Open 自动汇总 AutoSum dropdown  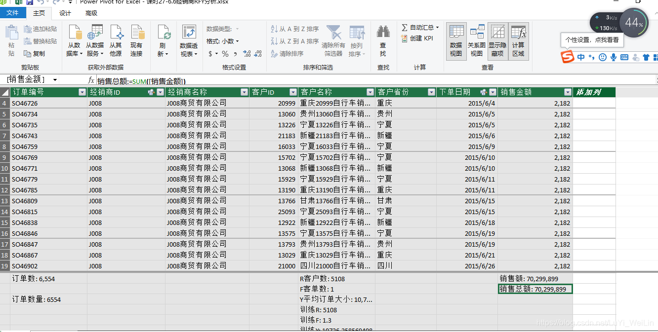click(x=420, y=27)
